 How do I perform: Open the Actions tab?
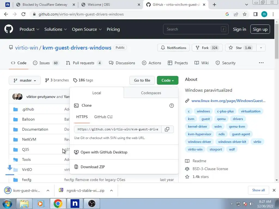pos(151,63)
